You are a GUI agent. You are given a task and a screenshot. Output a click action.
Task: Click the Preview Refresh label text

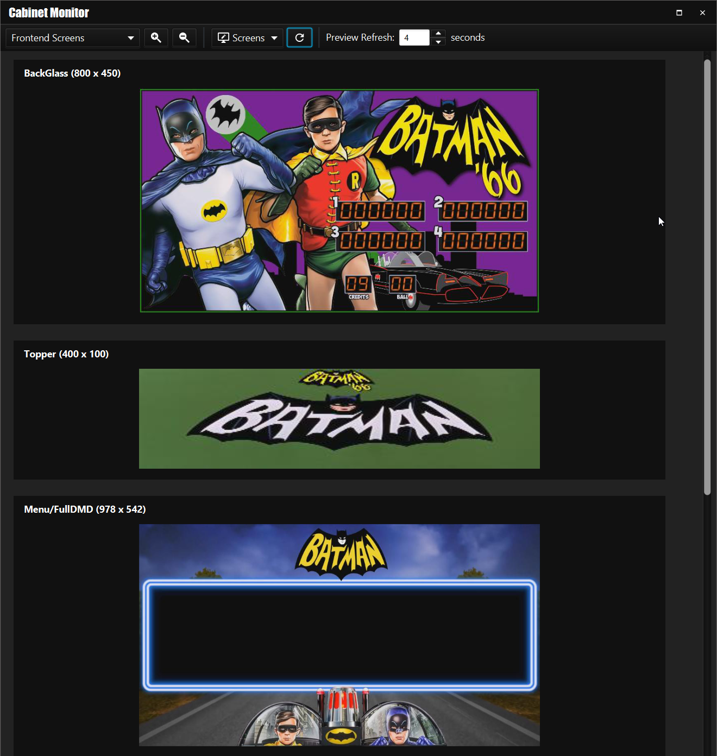click(360, 37)
